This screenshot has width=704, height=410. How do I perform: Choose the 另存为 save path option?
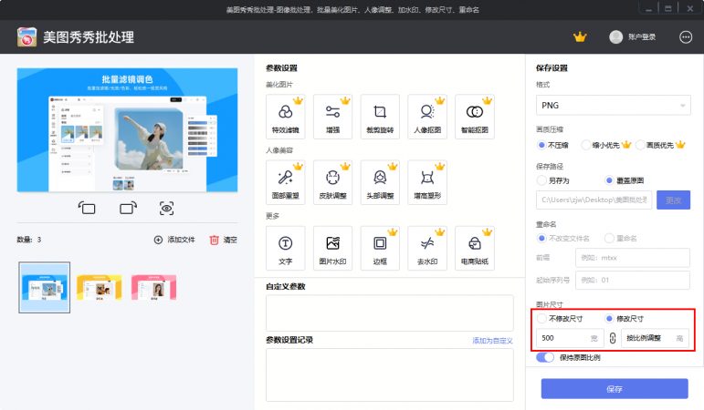[x=542, y=180]
